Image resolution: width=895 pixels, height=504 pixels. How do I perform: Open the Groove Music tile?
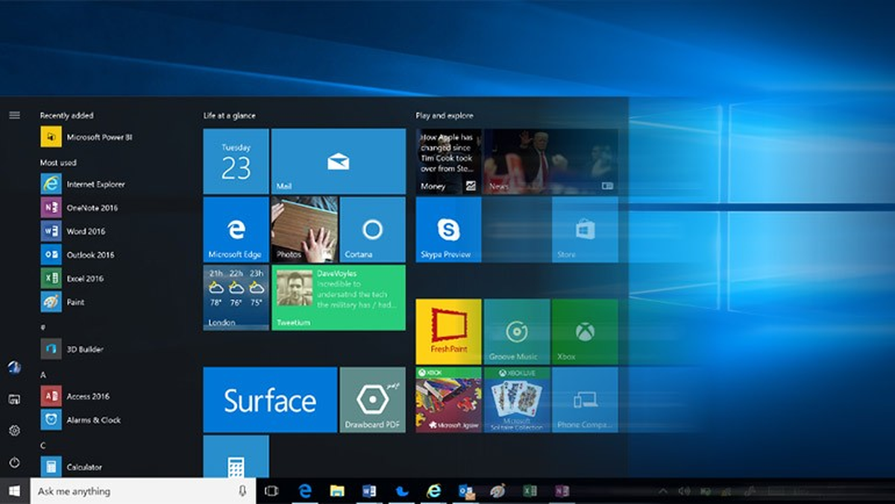[x=517, y=332]
